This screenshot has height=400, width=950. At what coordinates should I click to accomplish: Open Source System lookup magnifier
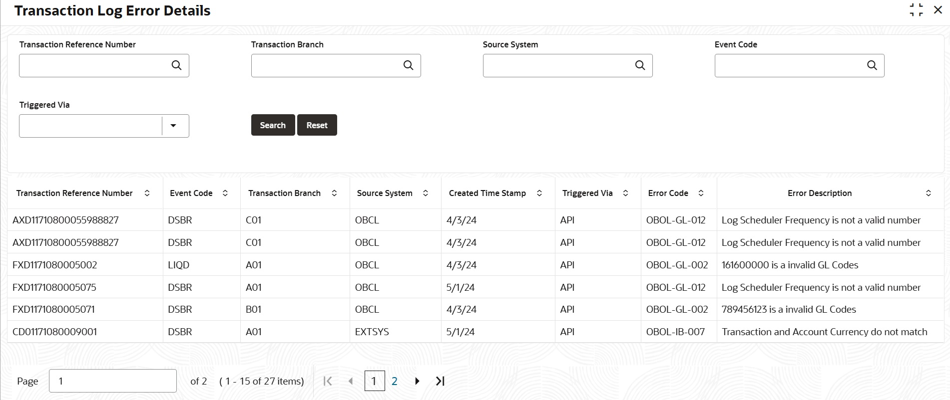point(640,65)
